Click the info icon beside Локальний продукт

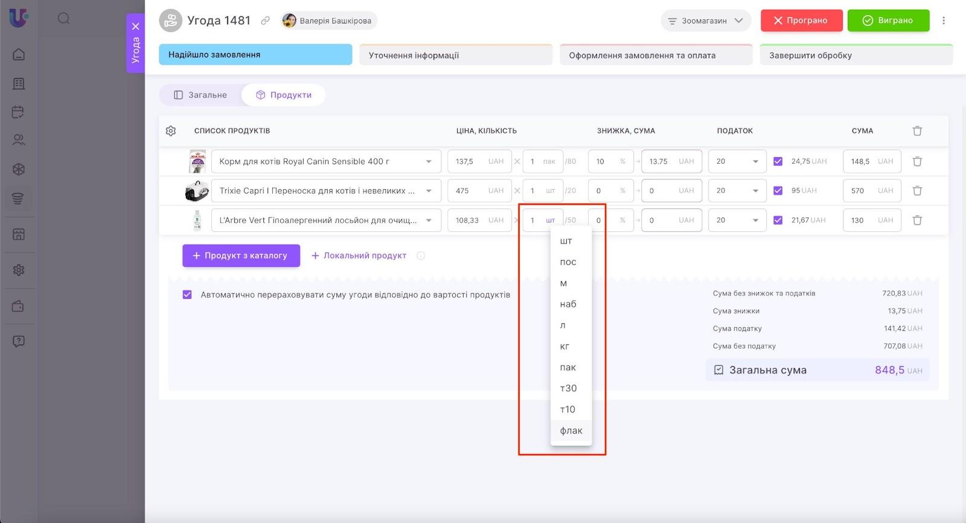tap(421, 256)
